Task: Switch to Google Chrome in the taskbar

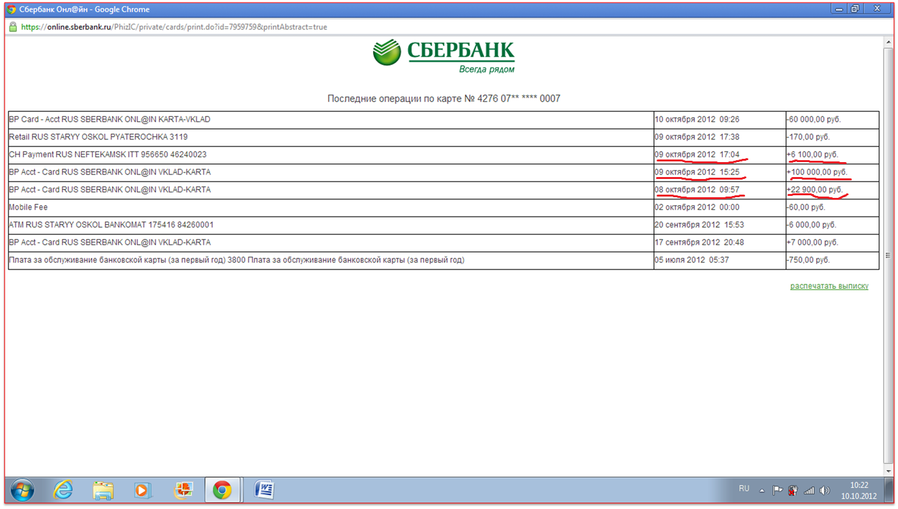Action: point(223,489)
